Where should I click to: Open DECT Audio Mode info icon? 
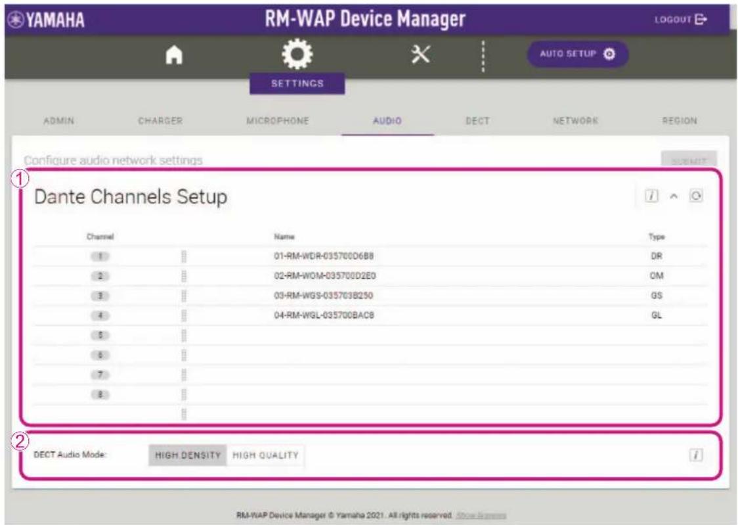point(696,455)
